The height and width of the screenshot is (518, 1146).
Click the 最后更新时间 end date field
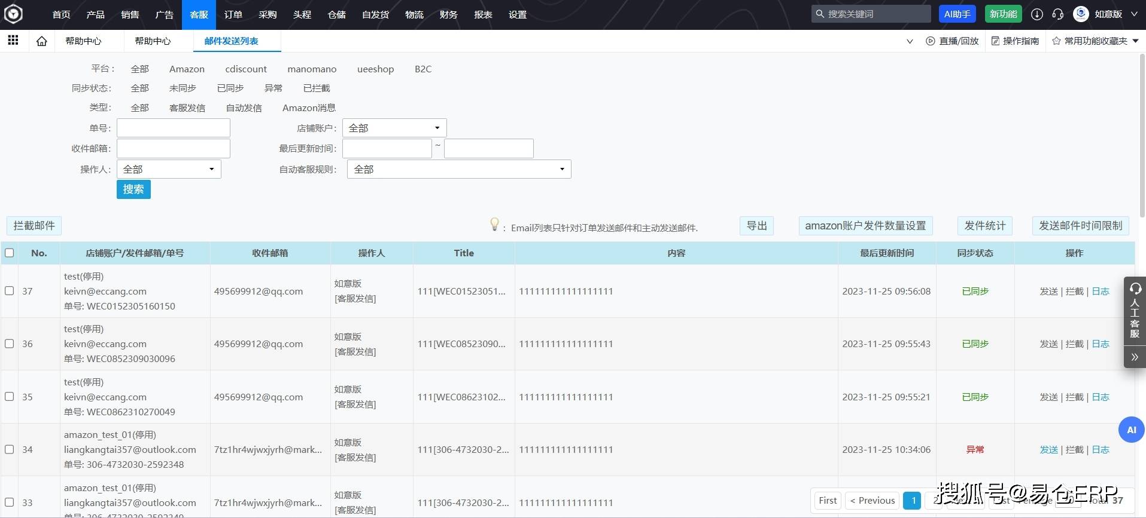tap(489, 148)
